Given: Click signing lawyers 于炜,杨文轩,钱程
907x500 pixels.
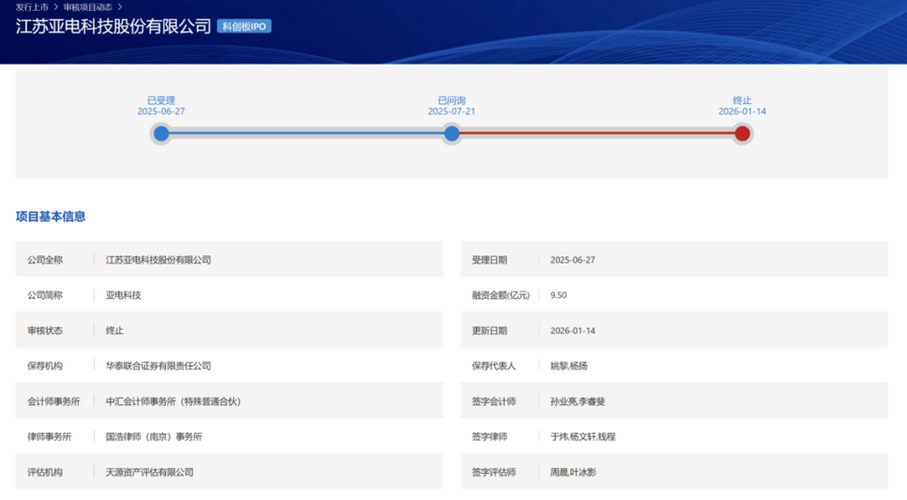Looking at the screenshot, I should coord(582,437).
